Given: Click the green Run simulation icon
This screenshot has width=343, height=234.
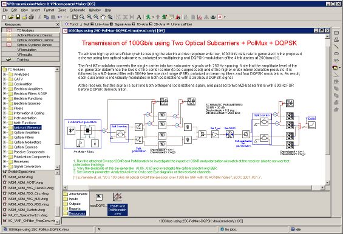Looking at the screenshot, I should [x=148, y=17].
